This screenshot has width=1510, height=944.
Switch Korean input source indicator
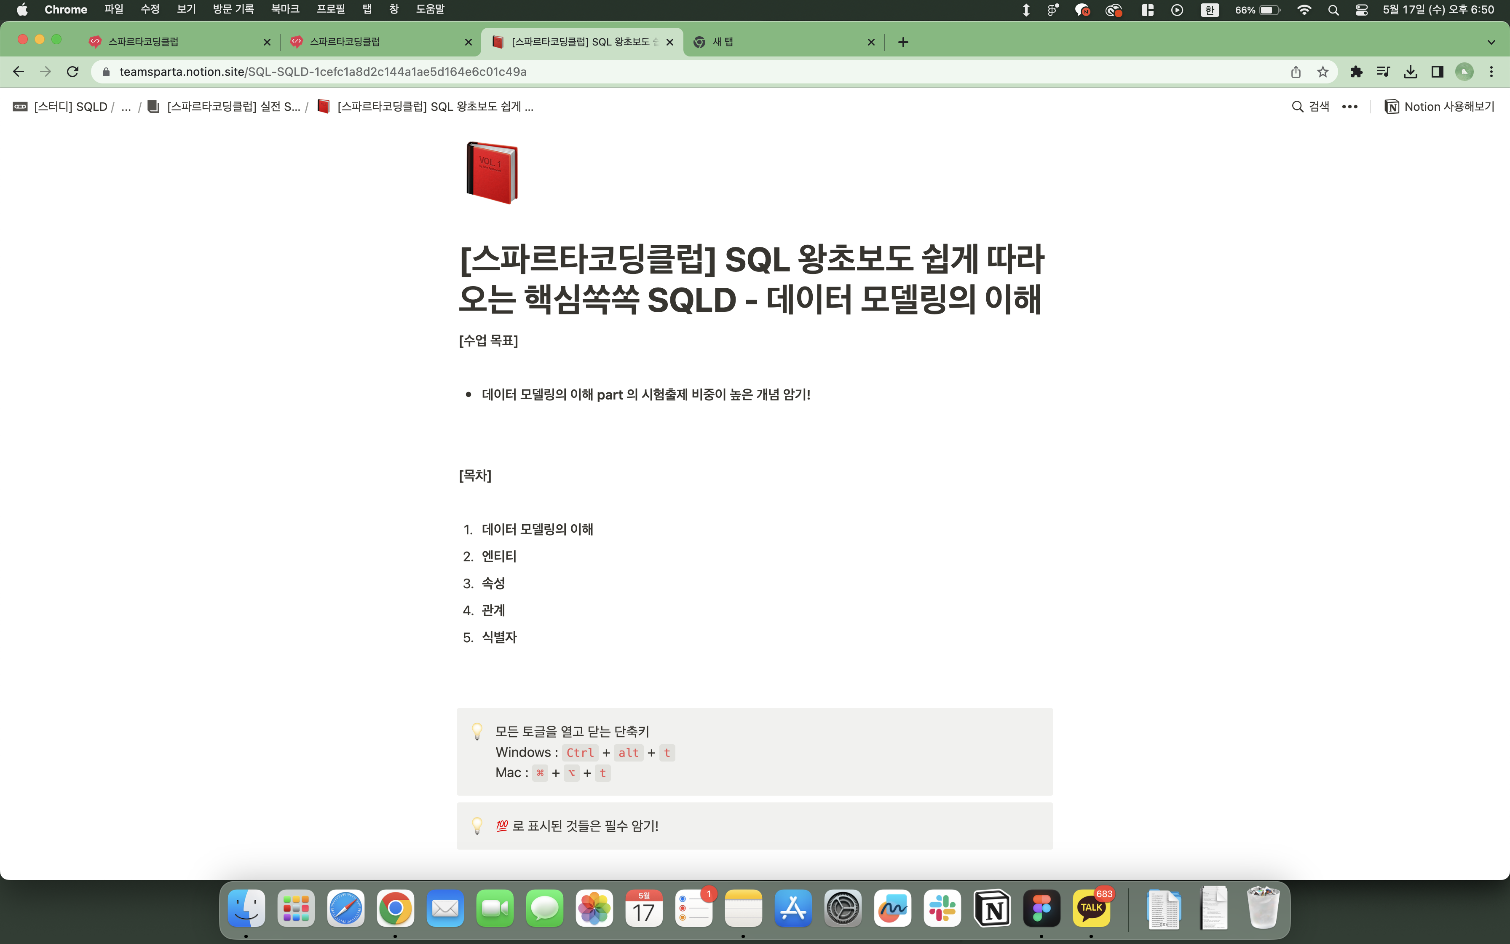click(x=1209, y=9)
